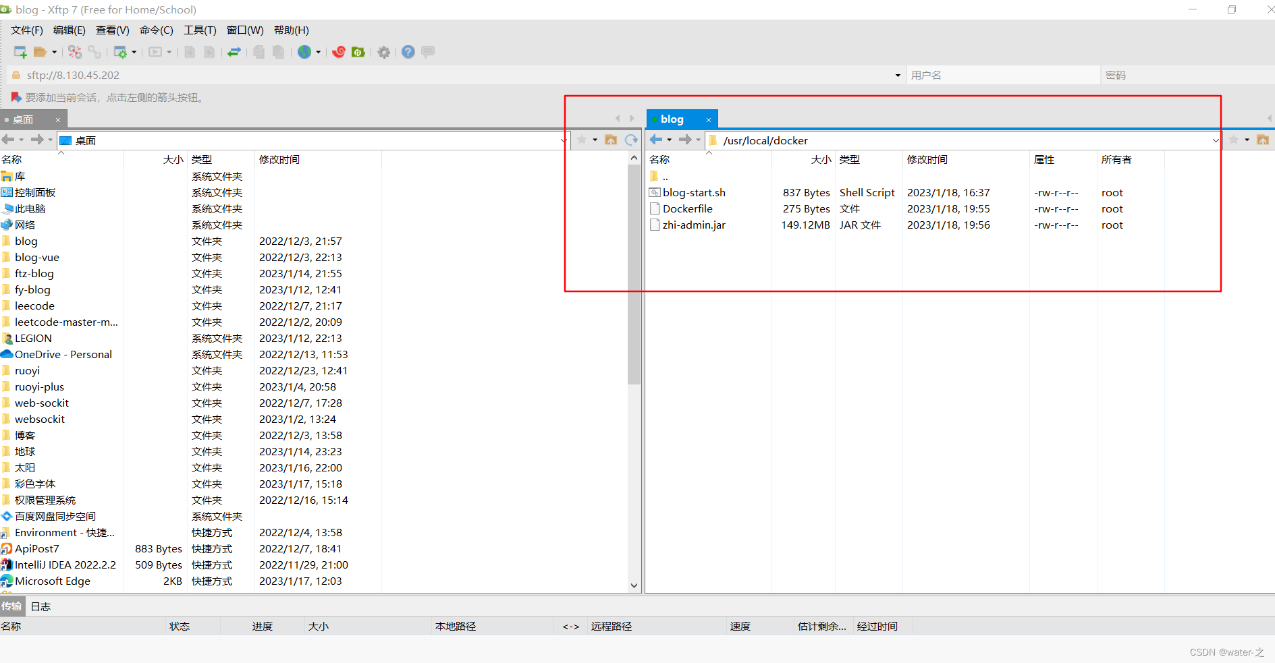Click the local pane vertical scrollbar
This screenshot has height=663, width=1275.
(x=634, y=274)
